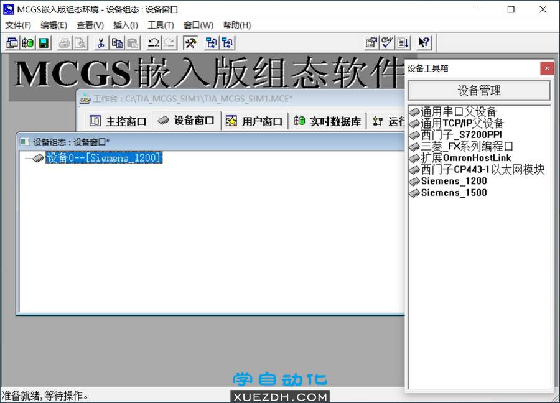Switch to the 设备窗口 tab

click(x=187, y=121)
